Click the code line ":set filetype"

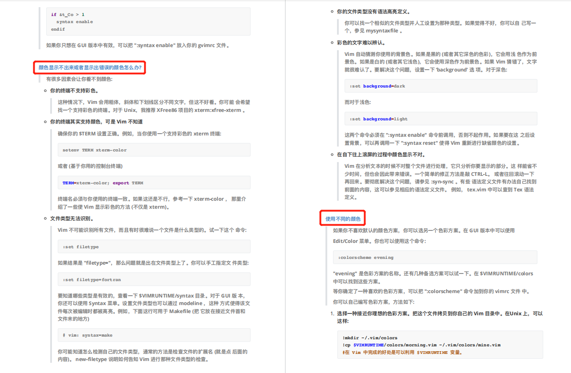(81, 247)
